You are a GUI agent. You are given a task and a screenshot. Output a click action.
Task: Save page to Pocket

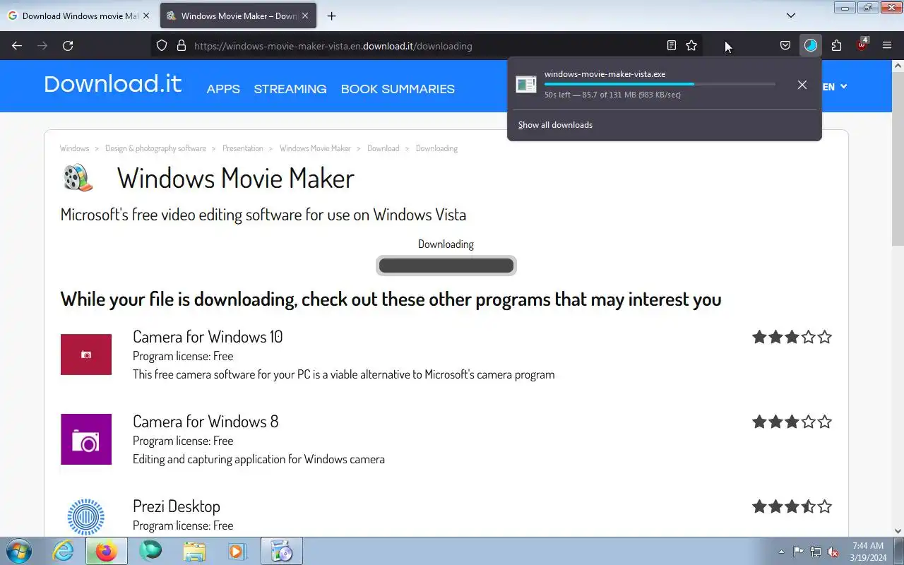[785, 46]
